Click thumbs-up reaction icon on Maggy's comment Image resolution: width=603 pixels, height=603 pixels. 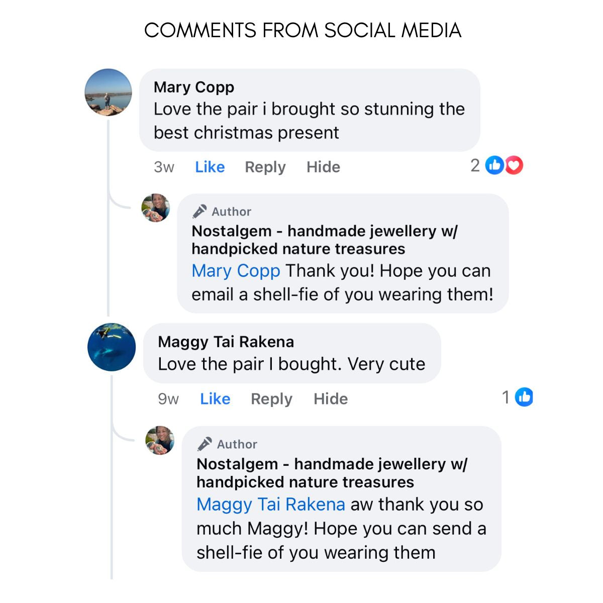pyautogui.click(x=524, y=397)
